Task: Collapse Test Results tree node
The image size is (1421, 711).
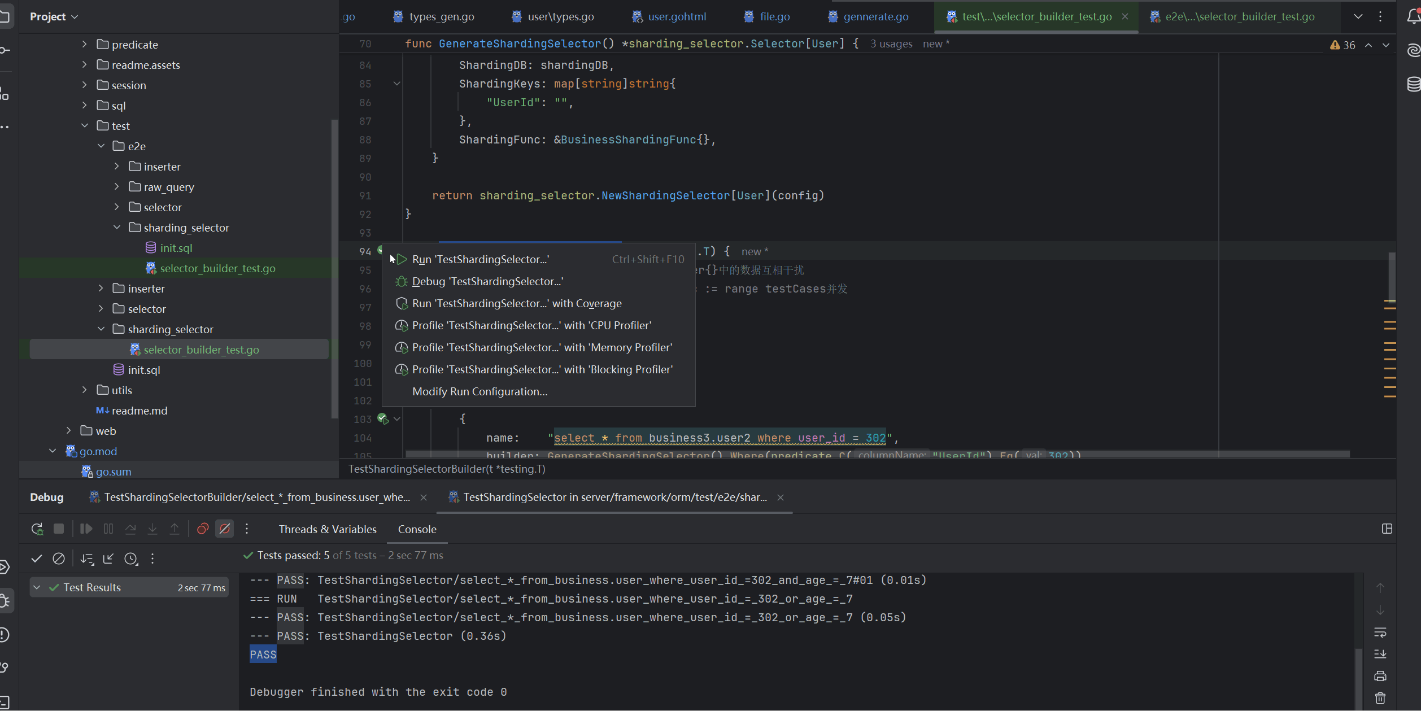Action: pyautogui.click(x=37, y=587)
